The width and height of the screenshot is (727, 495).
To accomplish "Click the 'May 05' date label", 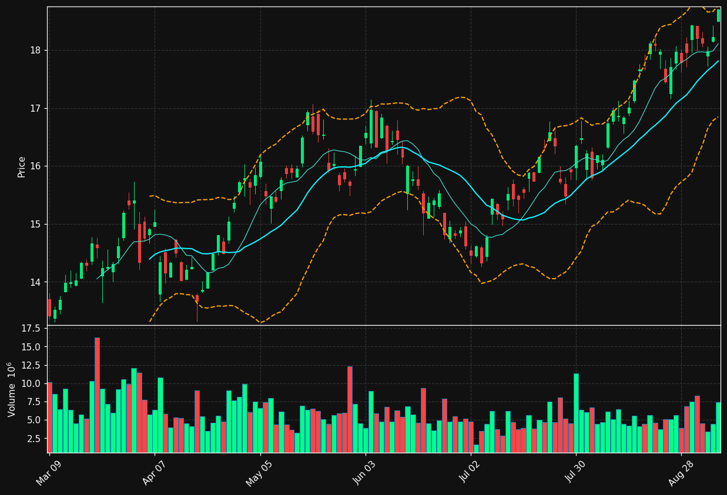I will pyautogui.click(x=259, y=473).
